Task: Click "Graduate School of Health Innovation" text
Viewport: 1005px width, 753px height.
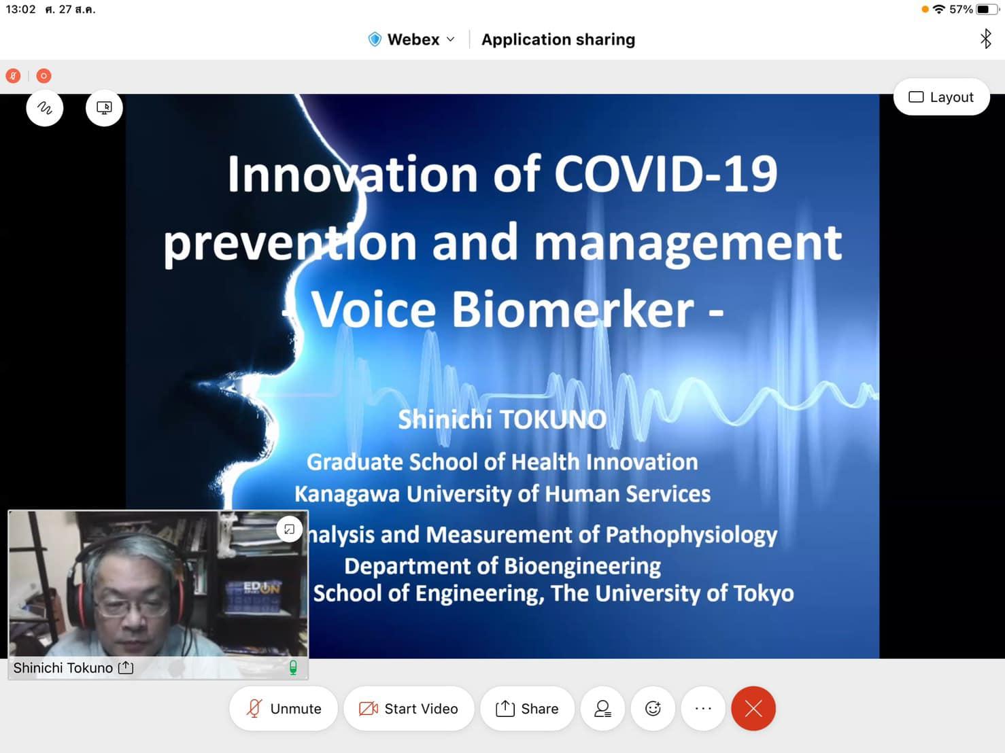Action: pos(502,462)
